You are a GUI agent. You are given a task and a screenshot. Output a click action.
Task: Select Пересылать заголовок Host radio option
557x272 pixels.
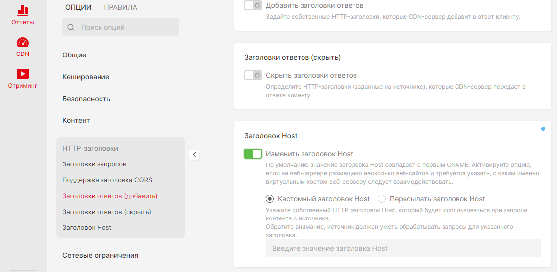coord(382,199)
